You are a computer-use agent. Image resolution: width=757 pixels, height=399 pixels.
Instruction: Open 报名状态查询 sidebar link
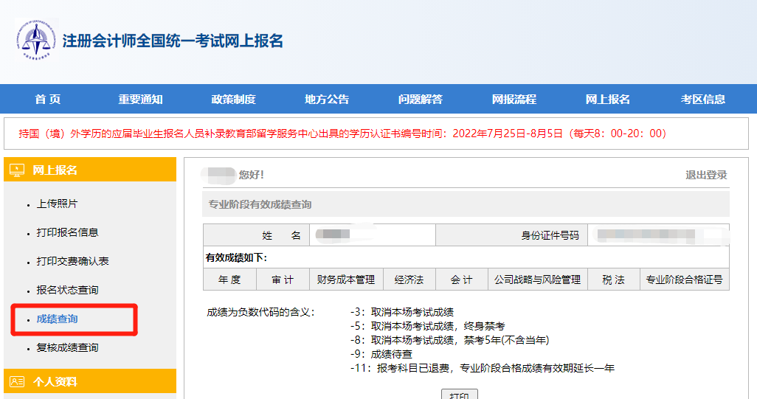click(x=67, y=290)
